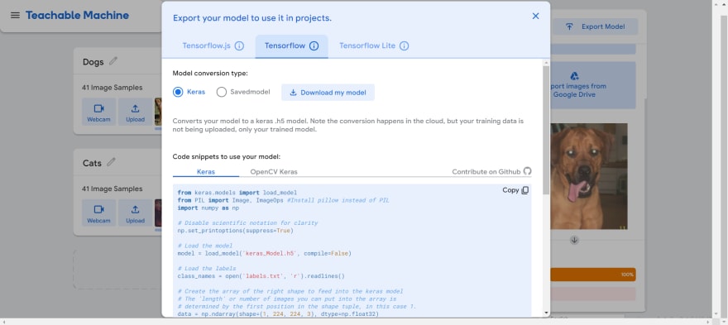Click the '41 Image Samples' text under Dogs
Screen dimensions: 728x325
[x=113, y=88]
